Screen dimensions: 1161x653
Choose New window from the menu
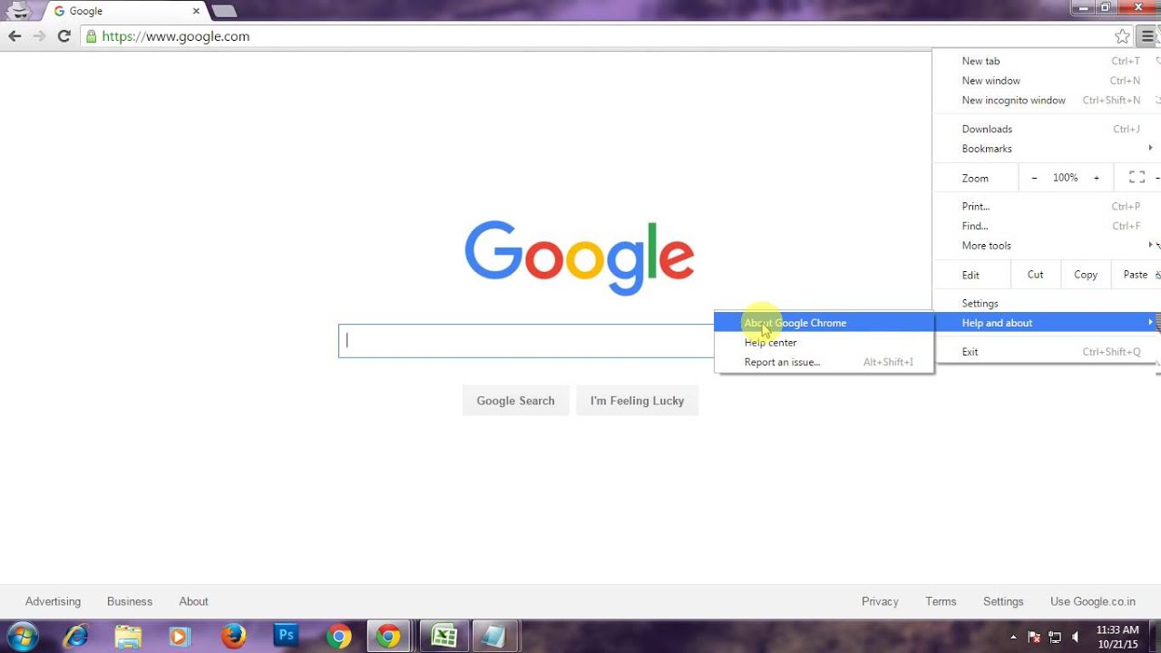(1047, 81)
